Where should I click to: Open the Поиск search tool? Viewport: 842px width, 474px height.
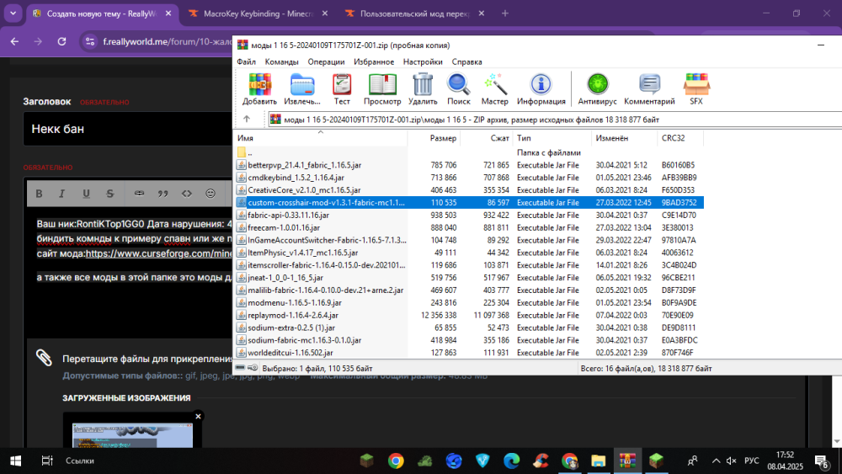459,89
